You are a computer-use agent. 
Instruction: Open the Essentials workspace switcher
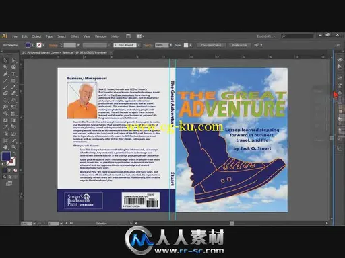(x=266, y=36)
